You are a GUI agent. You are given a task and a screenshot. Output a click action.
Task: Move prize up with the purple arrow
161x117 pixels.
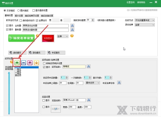[x=30, y=63]
